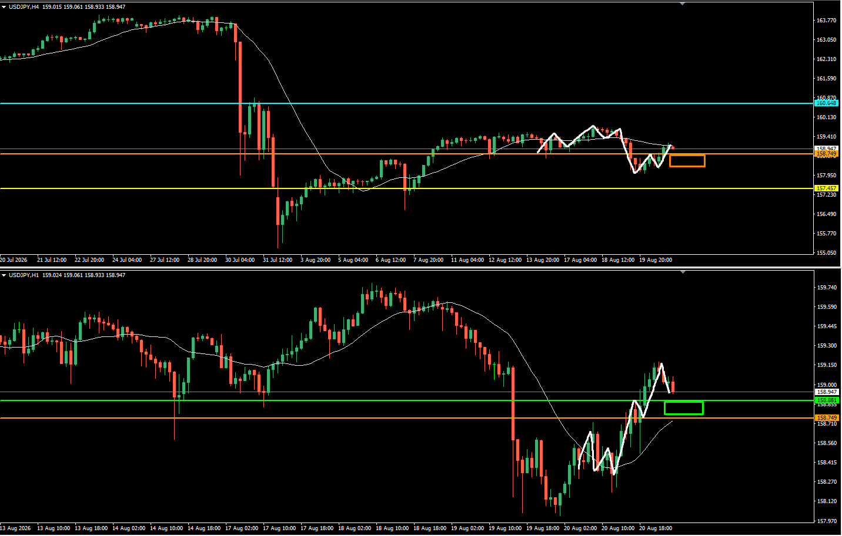Open the USDJPY,H1 chart dropdown triangle

pyautogui.click(x=4, y=275)
